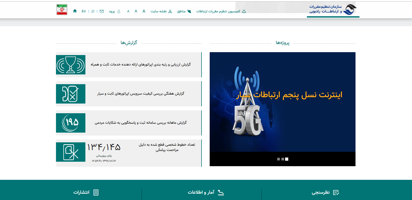Image resolution: width=412 pixels, height=200 pixels.
Task: Click the سازمان تنظیم مقررات logo
Action: [333, 9]
